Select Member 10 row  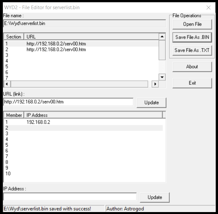83,173
